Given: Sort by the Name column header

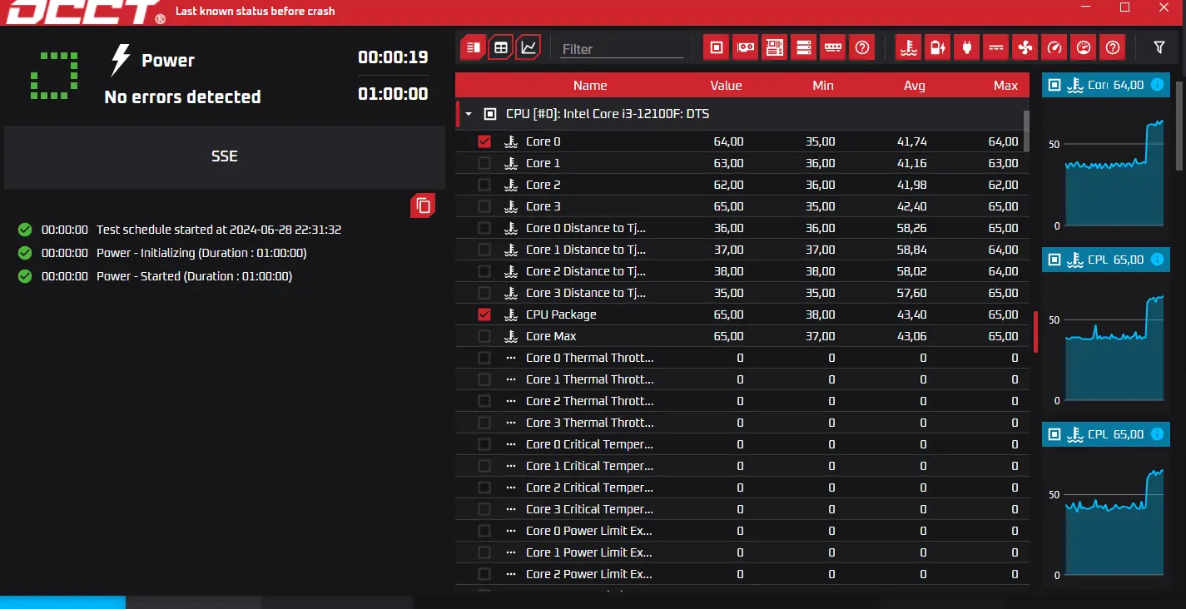Looking at the screenshot, I should (x=590, y=86).
